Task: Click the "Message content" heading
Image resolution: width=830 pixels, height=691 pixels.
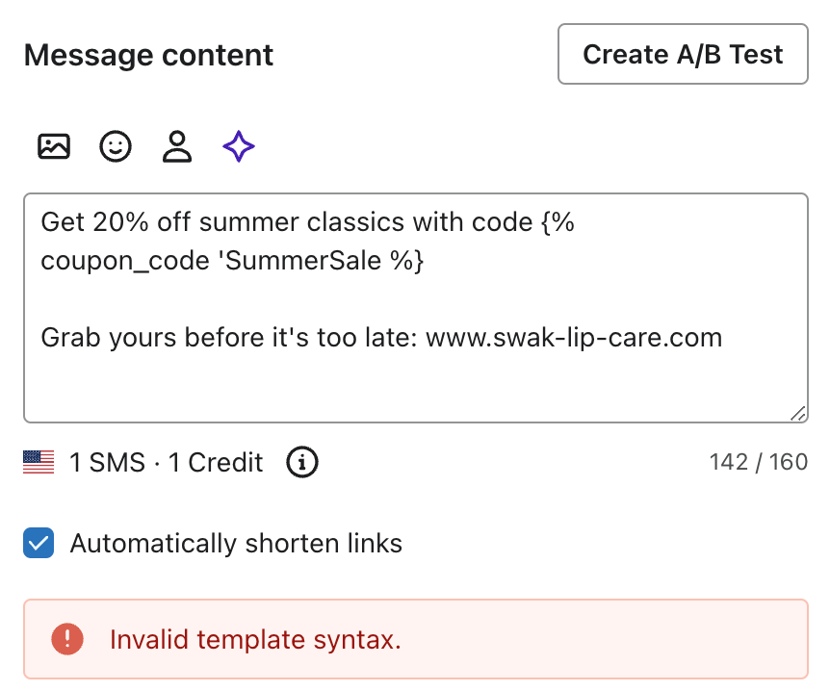Action: [x=148, y=55]
